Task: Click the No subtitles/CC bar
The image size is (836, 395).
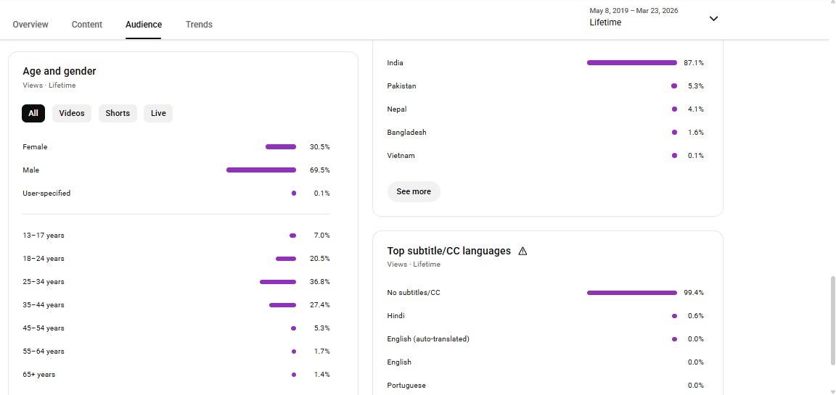Action: (631, 293)
